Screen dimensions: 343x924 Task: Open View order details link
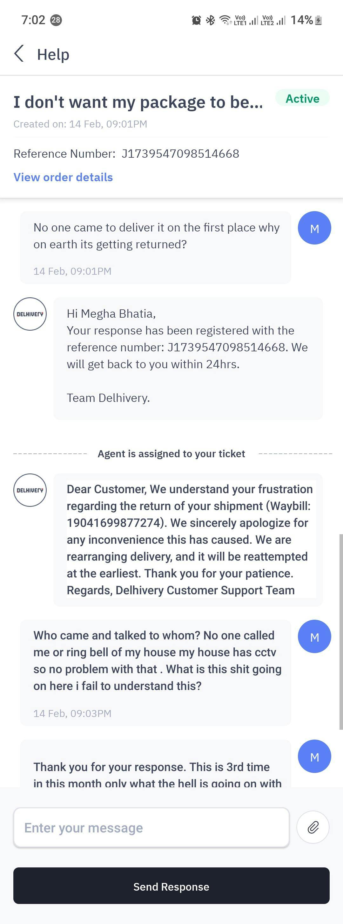63,177
